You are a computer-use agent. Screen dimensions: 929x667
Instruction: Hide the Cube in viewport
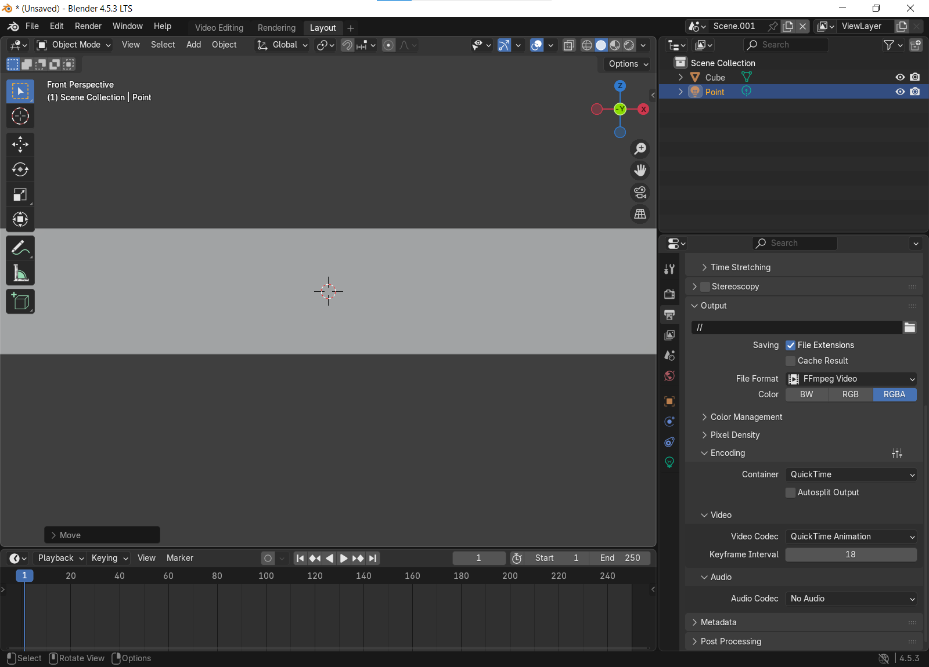coord(900,77)
